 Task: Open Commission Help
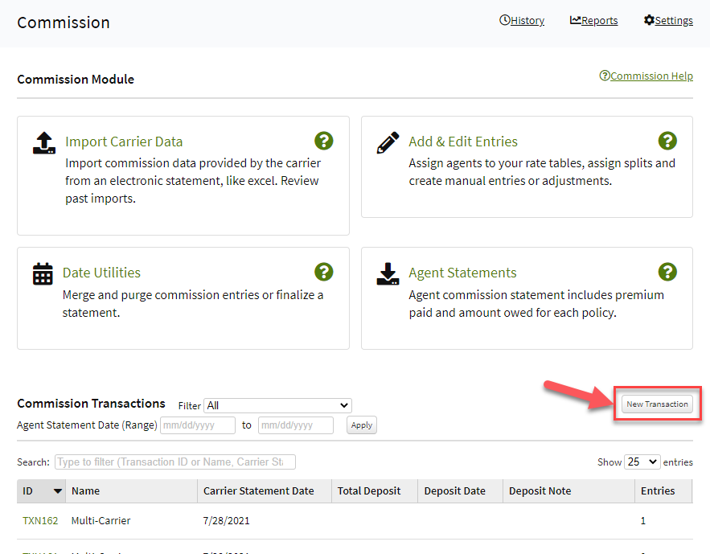pyautogui.click(x=646, y=76)
